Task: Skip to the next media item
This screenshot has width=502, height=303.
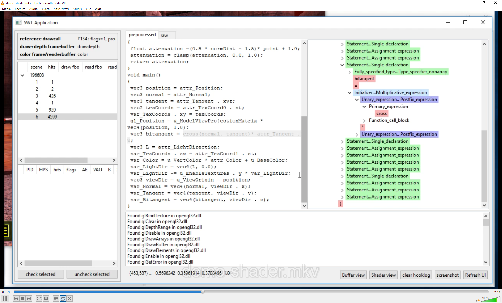Action: click(x=29, y=299)
